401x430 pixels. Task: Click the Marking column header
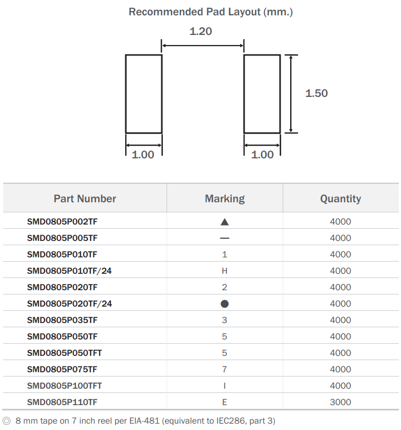(x=225, y=199)
